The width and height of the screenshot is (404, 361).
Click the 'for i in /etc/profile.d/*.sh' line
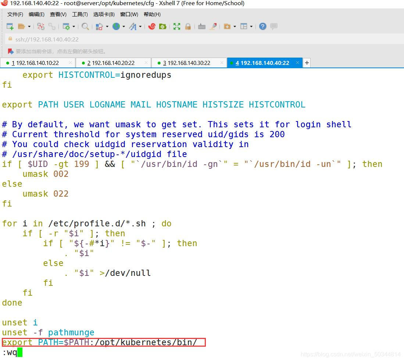(x=87, y=223)
